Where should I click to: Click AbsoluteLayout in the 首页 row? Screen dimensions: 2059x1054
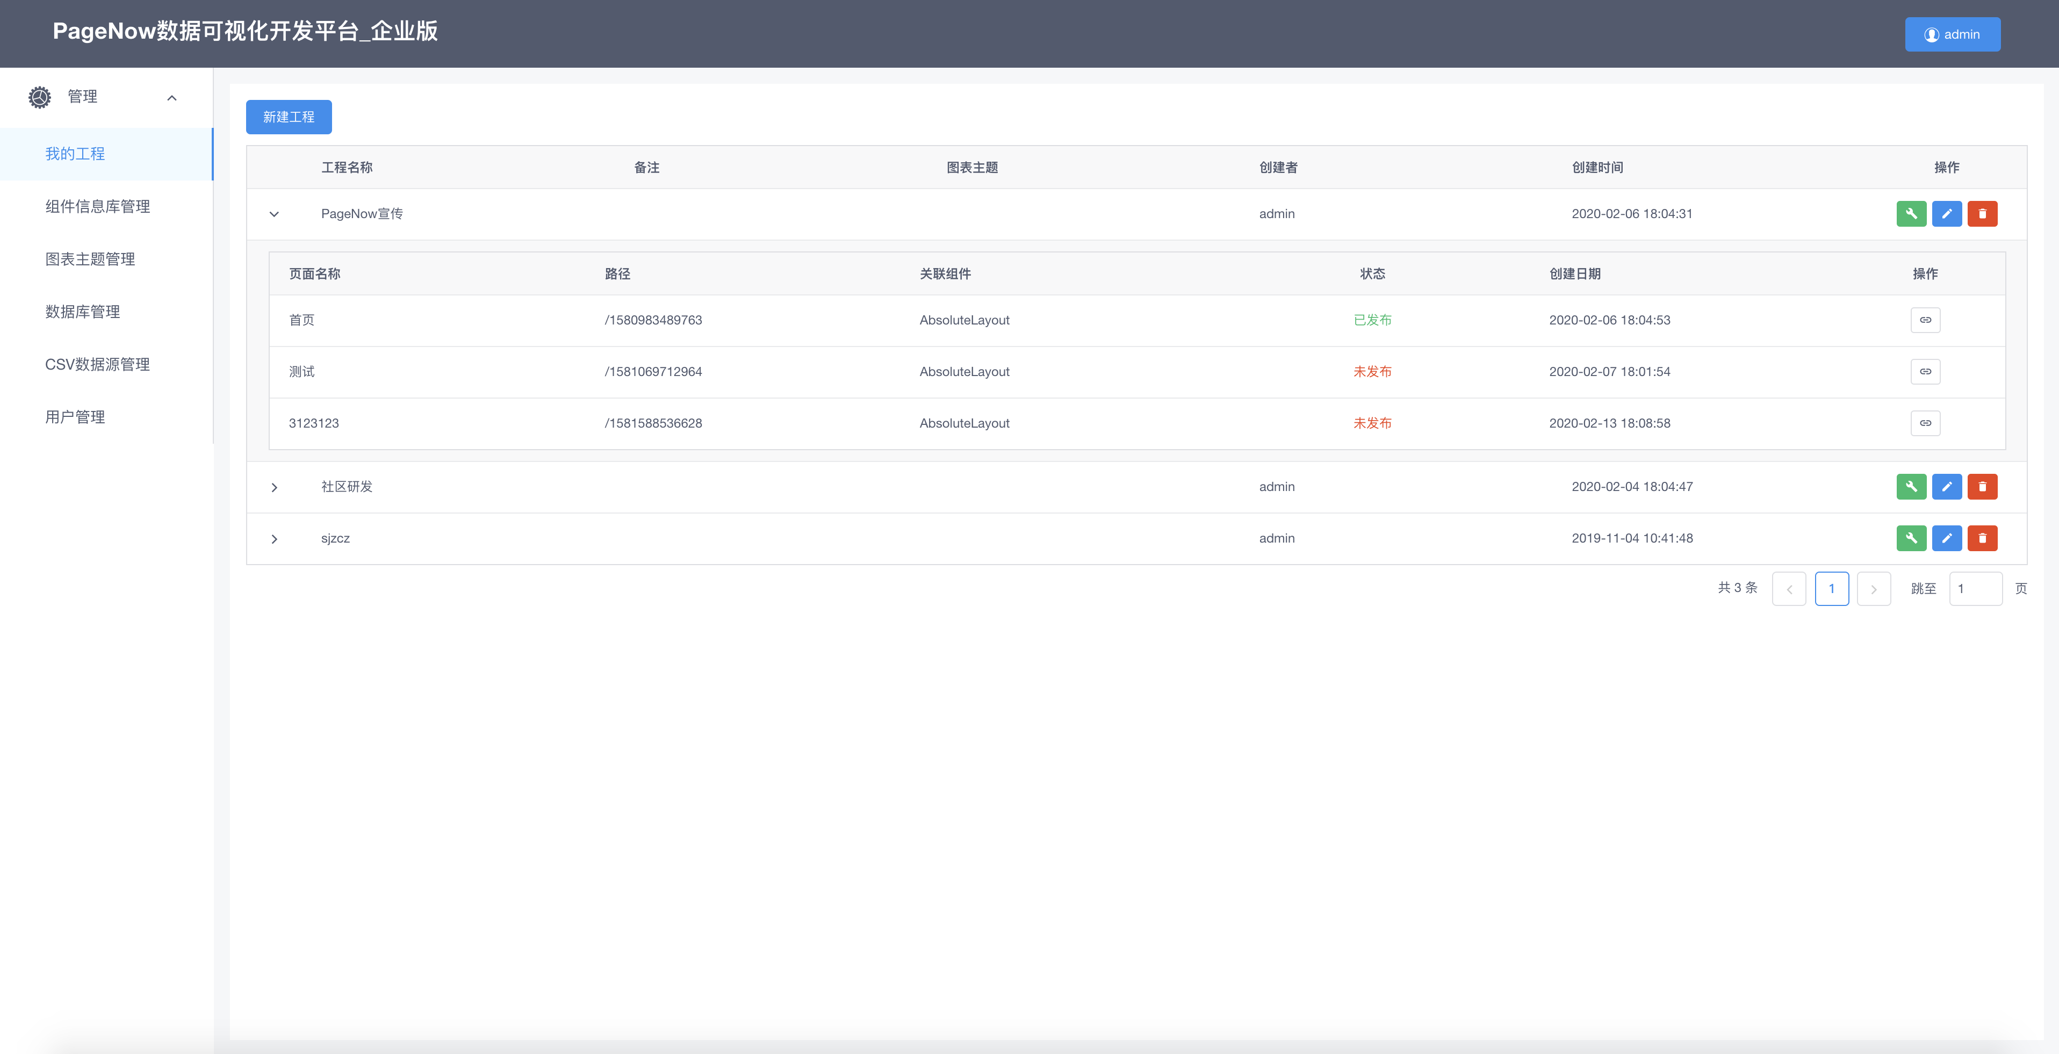coord(964,320)
